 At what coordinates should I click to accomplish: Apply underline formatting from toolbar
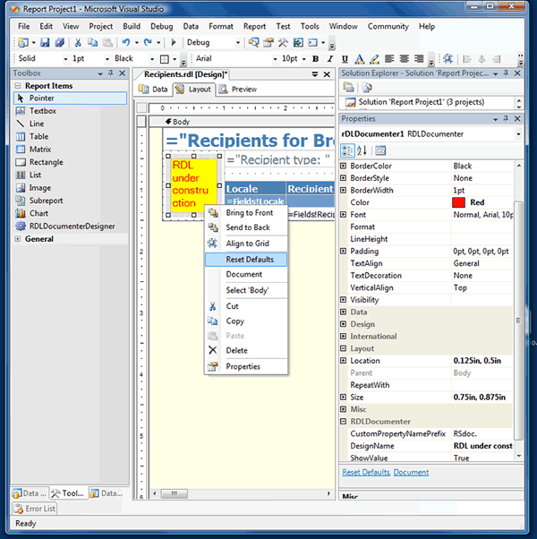pos(345,59)
